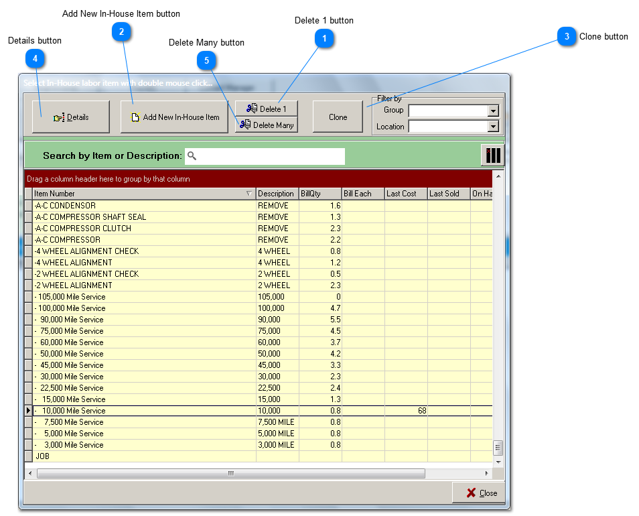The image size is (639, 516).
Task: Expand the Location filter dropdown
Action: tap(493, 127)
